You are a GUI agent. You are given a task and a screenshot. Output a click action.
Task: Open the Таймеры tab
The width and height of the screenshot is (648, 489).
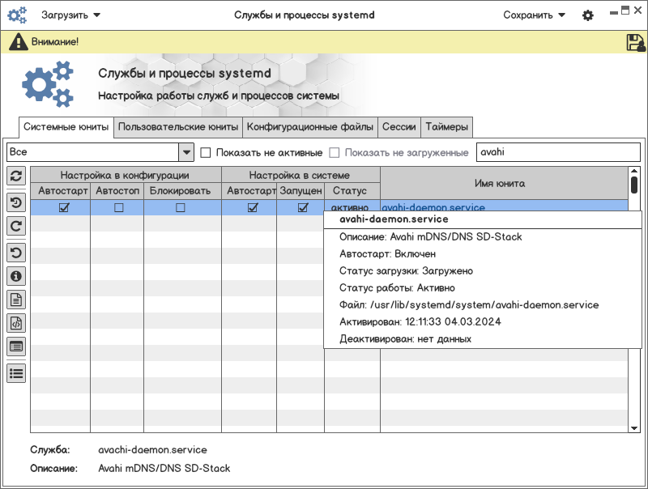(446, 127)
